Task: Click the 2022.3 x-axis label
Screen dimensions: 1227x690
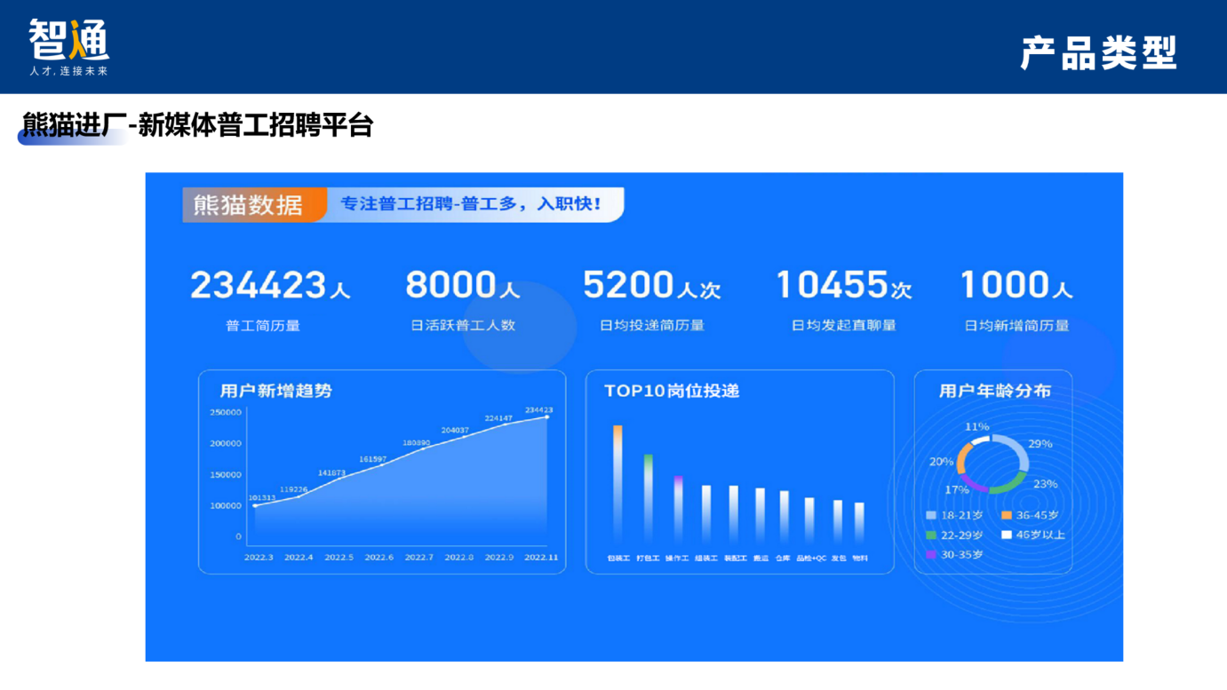Action: pyautogui.click(x=259, y=558)
